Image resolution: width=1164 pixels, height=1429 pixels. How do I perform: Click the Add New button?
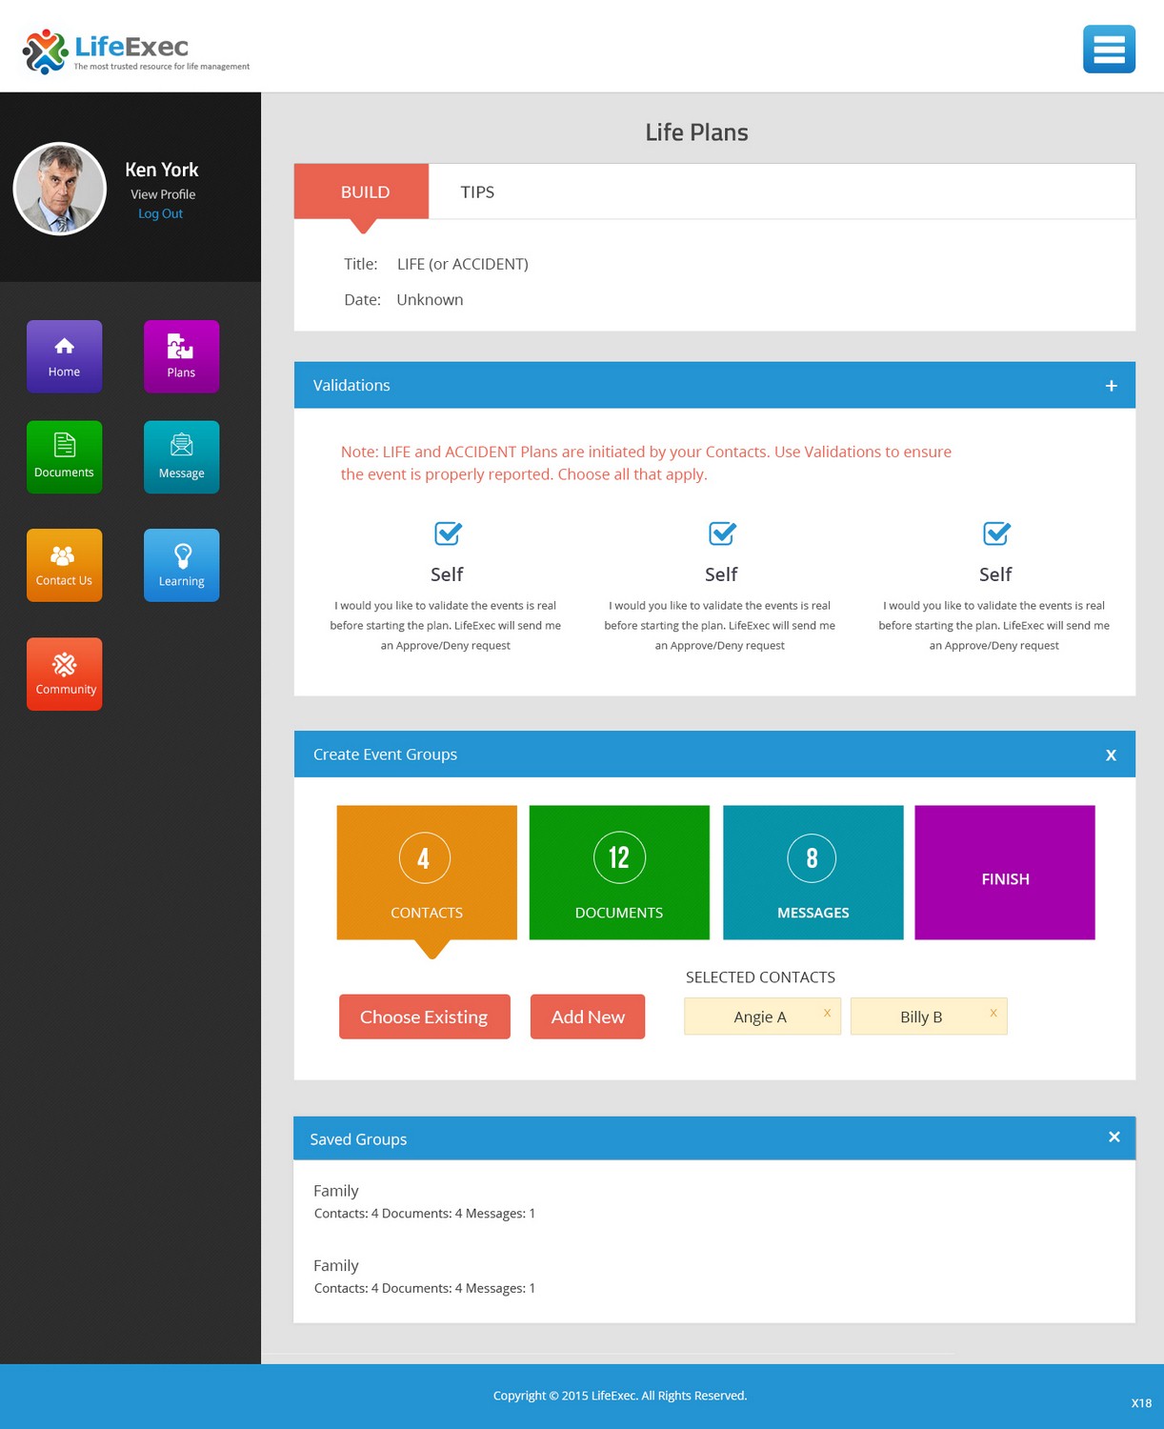588,1016
